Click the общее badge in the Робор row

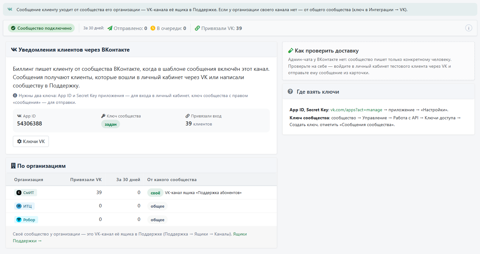click(x=158, y=220)
